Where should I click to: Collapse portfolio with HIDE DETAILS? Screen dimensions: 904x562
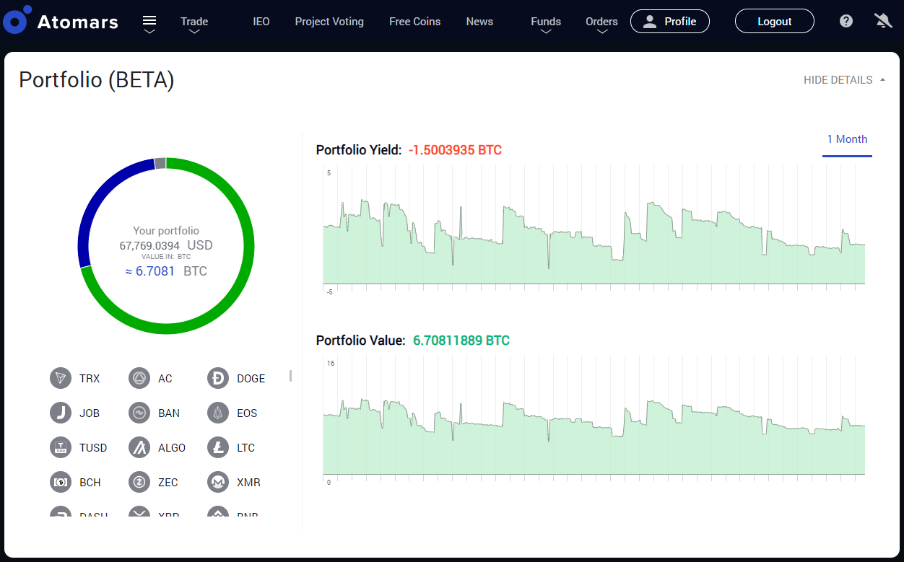click(844, 80)
